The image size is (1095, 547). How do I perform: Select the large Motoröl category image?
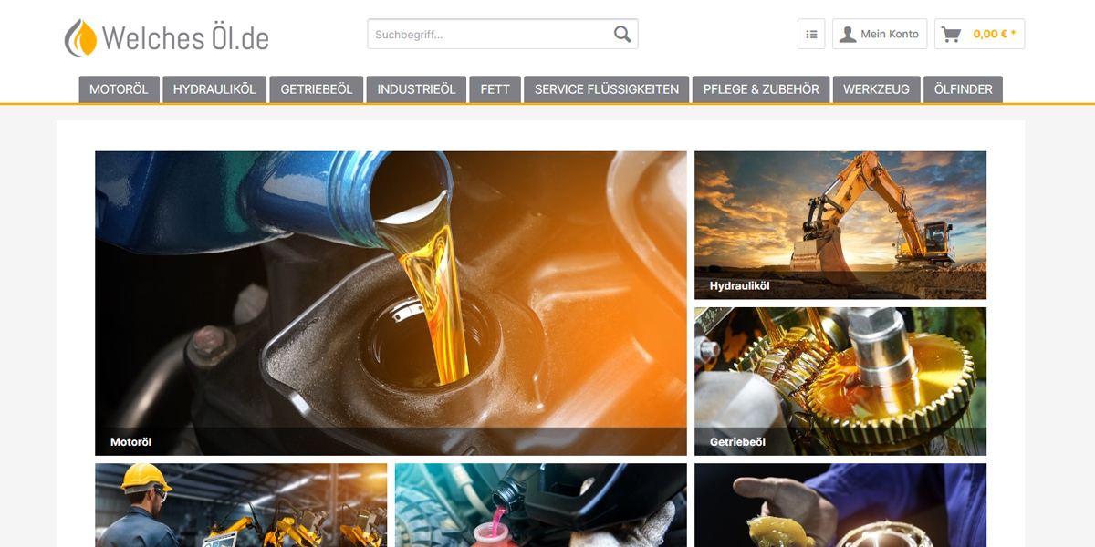pyautogui.click(x=391, y=303)
